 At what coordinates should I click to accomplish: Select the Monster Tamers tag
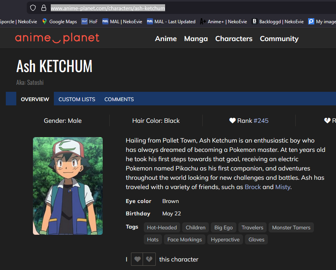(291, 227)
